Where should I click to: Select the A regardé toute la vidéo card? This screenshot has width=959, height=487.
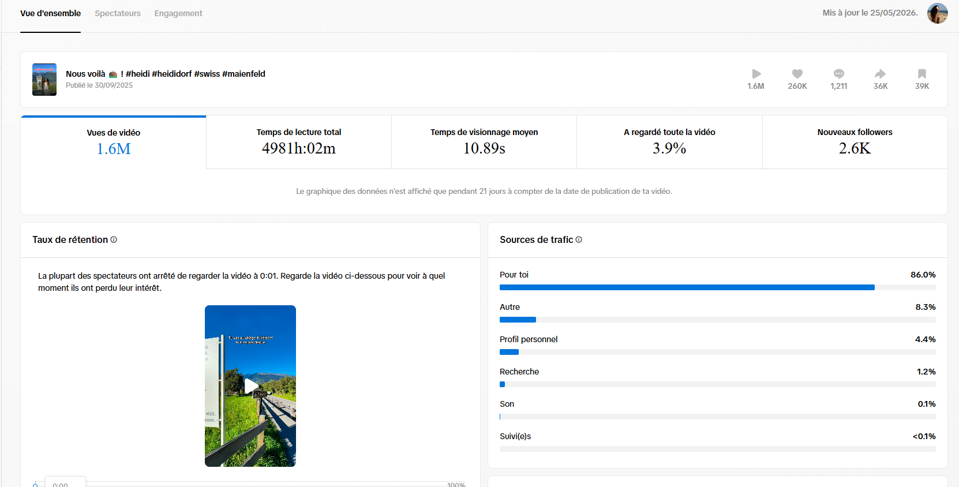click(669, 142)
